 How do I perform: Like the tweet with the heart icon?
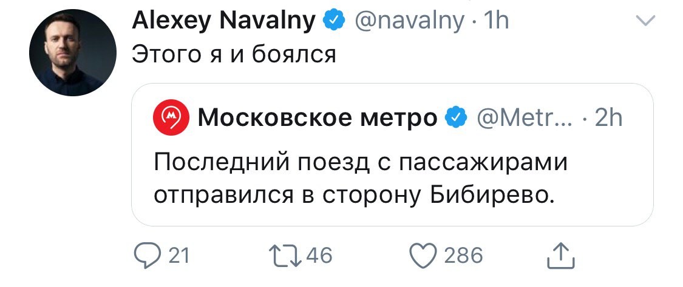pos(424,256)
